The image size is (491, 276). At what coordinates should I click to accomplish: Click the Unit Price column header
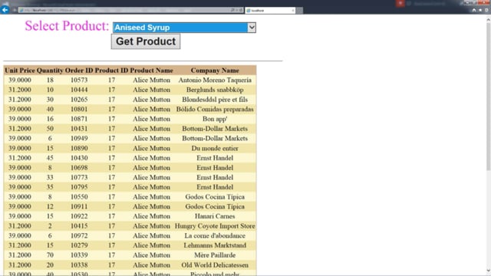click(x=20, y=71)
